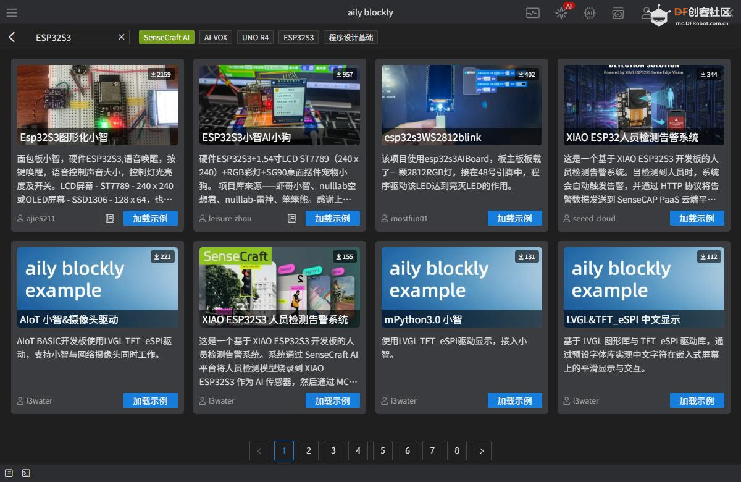Load example for XIAO ESP32S3 人员检测告警系统
The height and width of the screenshot is (482, 741).
pos(333,400)
